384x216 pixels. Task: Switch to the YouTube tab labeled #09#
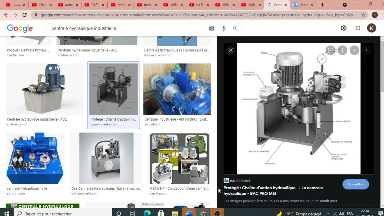(225, 5)
